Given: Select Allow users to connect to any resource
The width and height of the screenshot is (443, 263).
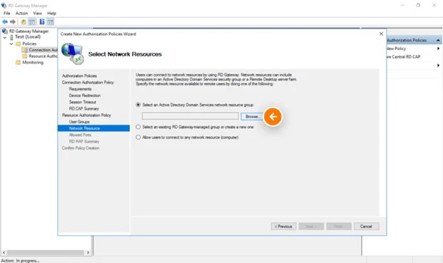Looking at the screenshot, I should (x=138, y=138).
